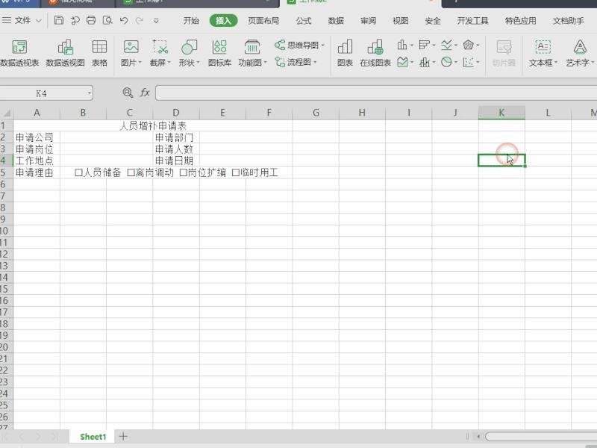Open the 页面布局 page layout tab
The width and height of the screenshot is (597, 448).
(x=266, y=21)
